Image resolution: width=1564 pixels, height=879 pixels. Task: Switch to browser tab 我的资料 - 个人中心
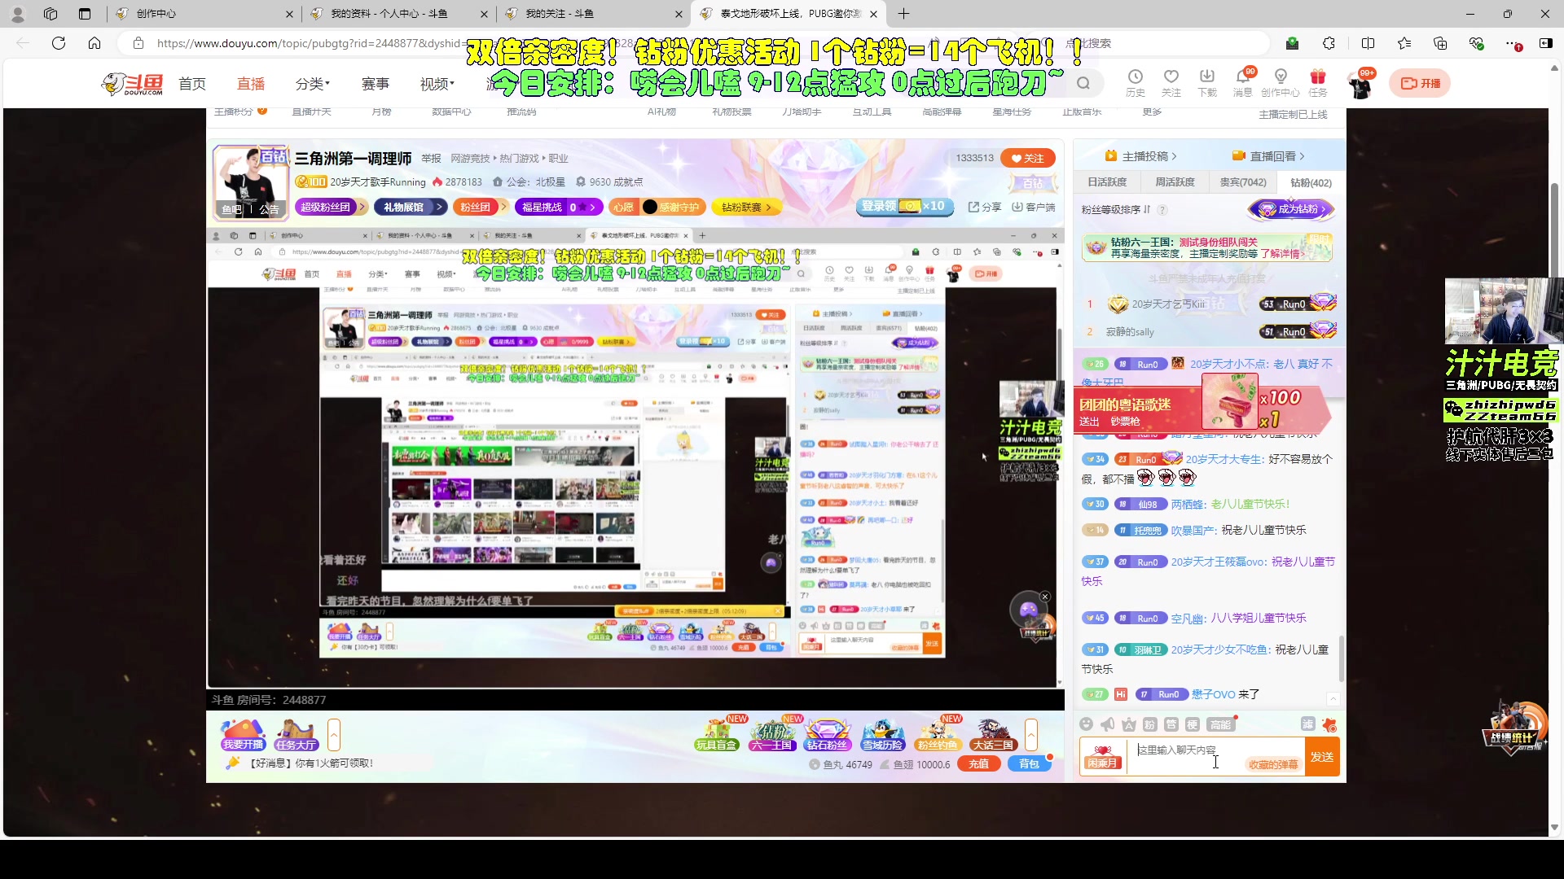click(x=400, y=14)
